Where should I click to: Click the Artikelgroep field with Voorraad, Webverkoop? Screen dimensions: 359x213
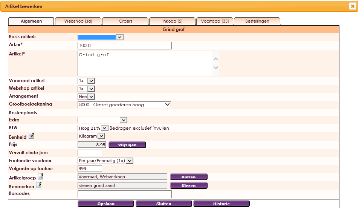pyautogui.click(x=122, y=177)
